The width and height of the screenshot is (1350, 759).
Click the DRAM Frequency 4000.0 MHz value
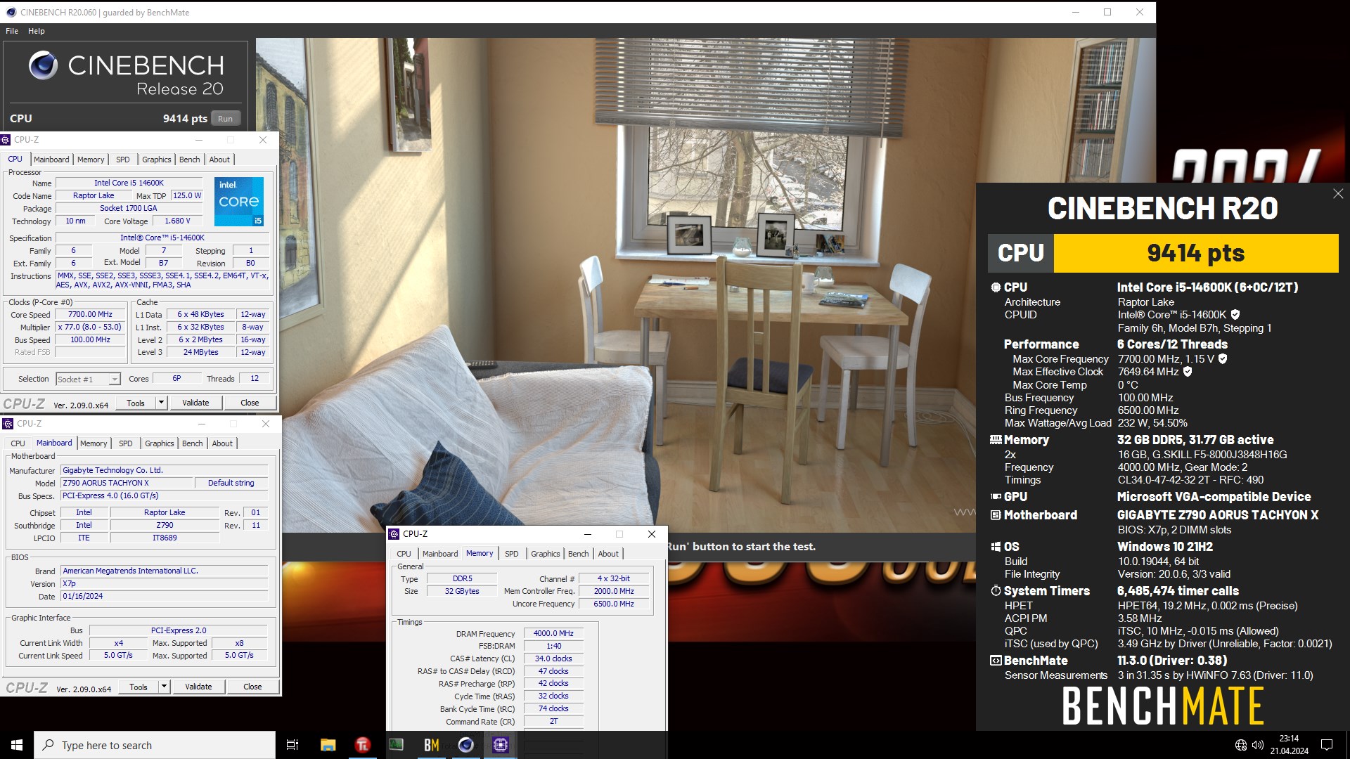point(553,633)
